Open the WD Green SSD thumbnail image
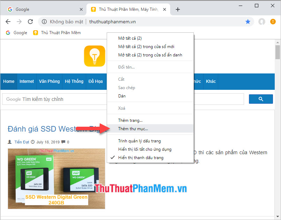The width and height of the screenshot is (281, 220). pyautogui.click(x=56, y=179)
